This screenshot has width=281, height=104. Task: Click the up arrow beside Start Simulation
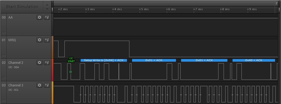coord(47,5)
